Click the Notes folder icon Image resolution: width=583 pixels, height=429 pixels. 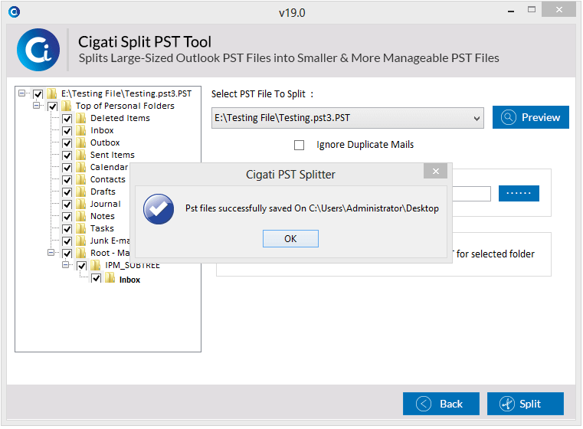coord(80,216)
